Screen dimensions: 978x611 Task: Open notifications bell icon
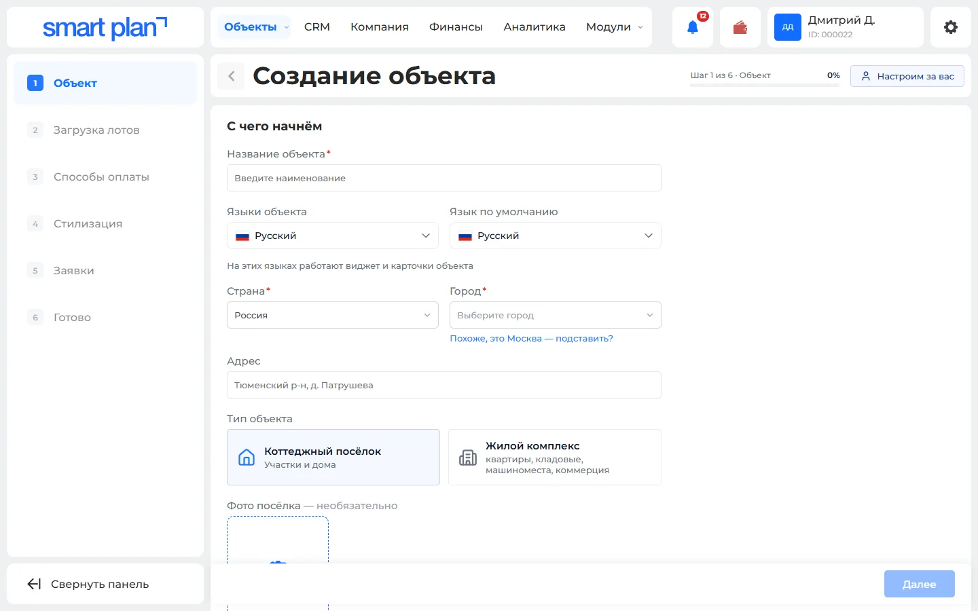692,27
